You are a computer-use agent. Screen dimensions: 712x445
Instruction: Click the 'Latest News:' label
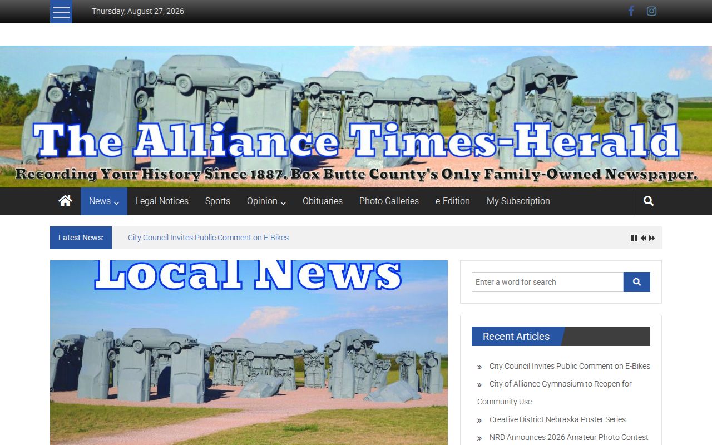[x=81, y=238]
